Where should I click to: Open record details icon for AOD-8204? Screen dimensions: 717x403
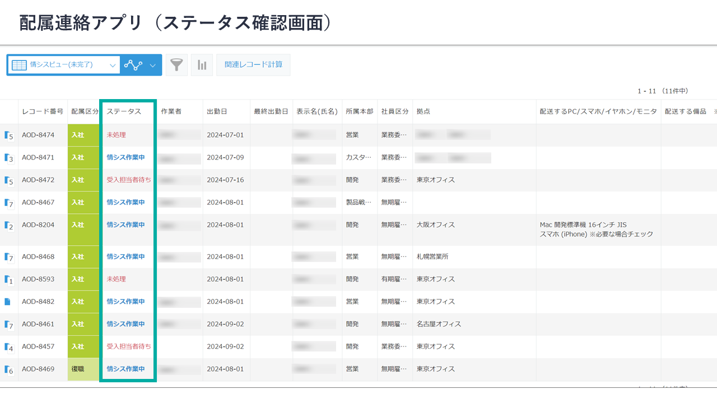(8, 225)
